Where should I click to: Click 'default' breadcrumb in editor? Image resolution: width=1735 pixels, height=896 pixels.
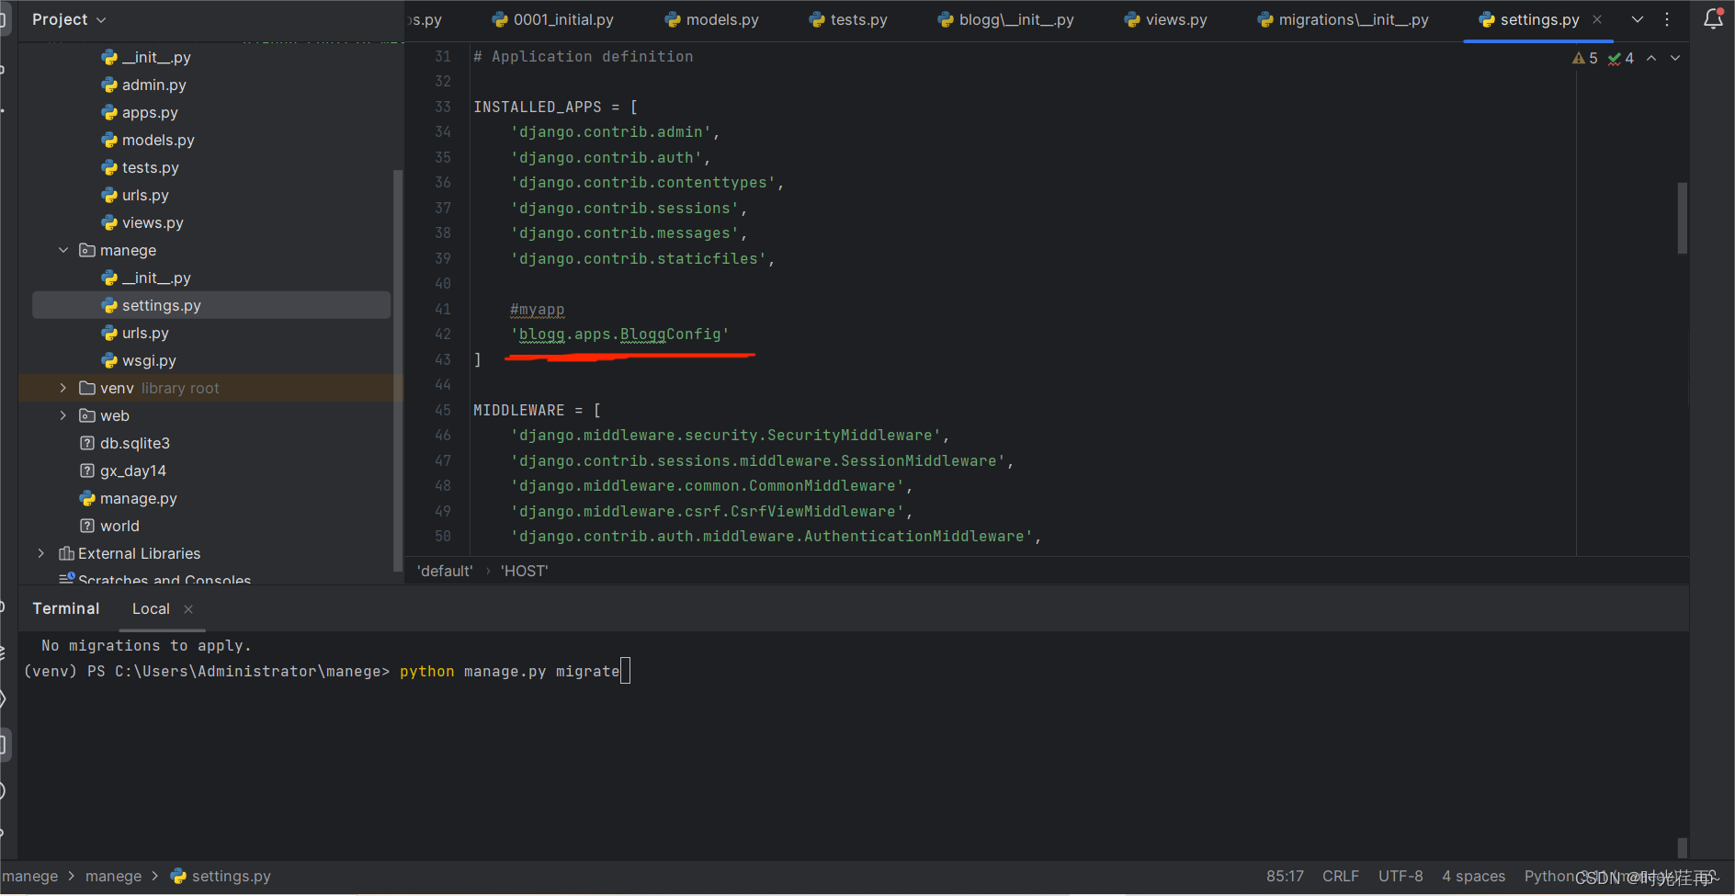[x=445, y=571]
